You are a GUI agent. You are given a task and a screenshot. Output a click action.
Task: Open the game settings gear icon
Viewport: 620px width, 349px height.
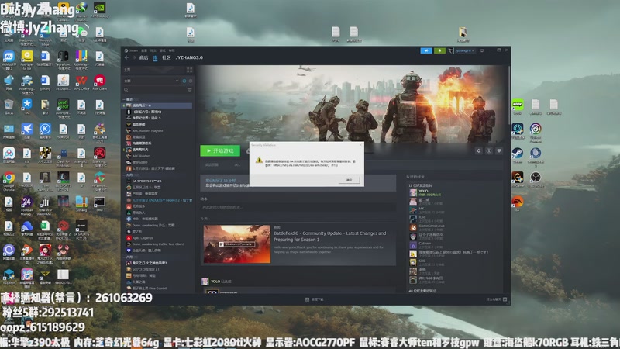478,150
